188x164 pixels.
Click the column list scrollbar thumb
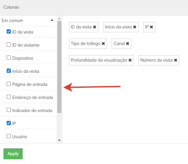point(59,67)
